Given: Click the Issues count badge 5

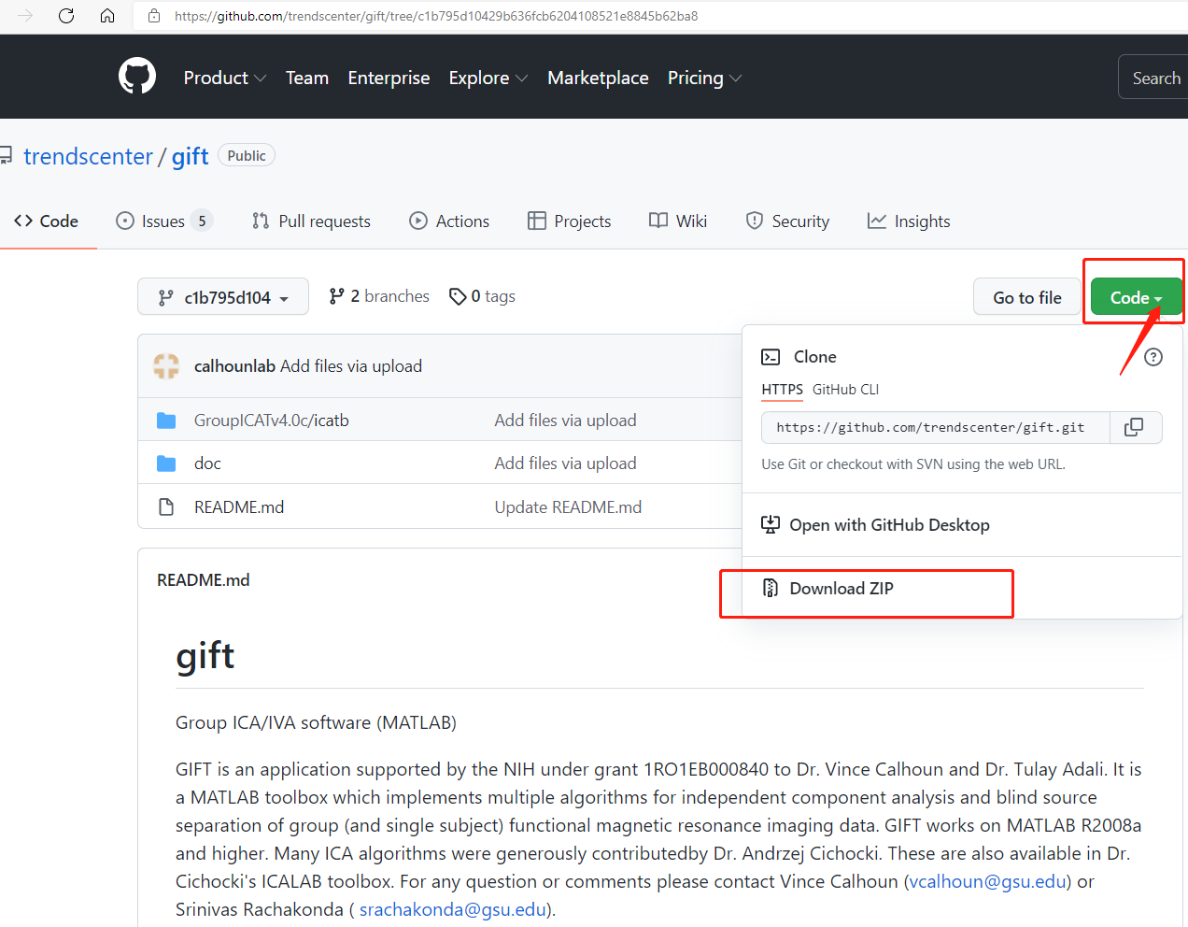Looking at the screenshot, I should tap(202, 221).
